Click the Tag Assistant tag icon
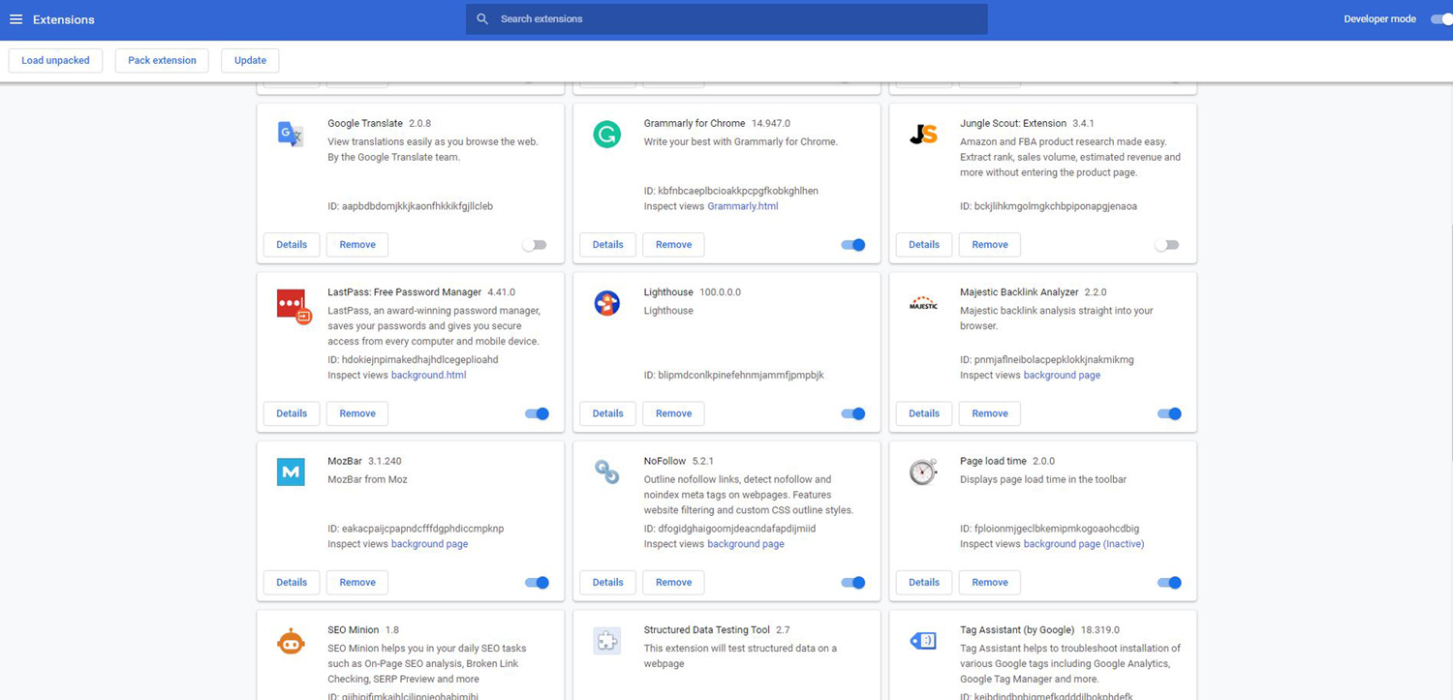Viewport: 1453px width, 700px height. click(923, 641)
